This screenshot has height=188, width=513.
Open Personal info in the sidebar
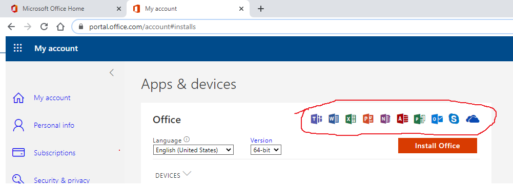54,125
